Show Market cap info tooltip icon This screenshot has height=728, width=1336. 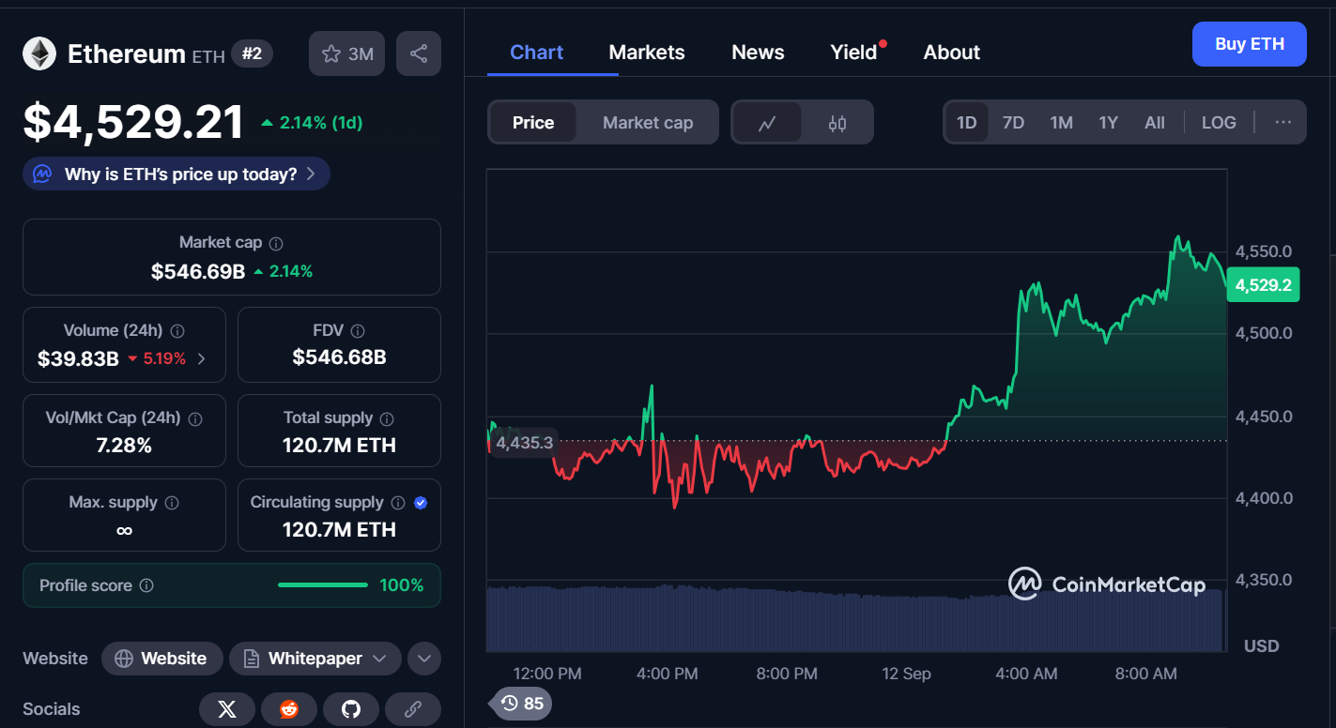(x=276, y=243)
